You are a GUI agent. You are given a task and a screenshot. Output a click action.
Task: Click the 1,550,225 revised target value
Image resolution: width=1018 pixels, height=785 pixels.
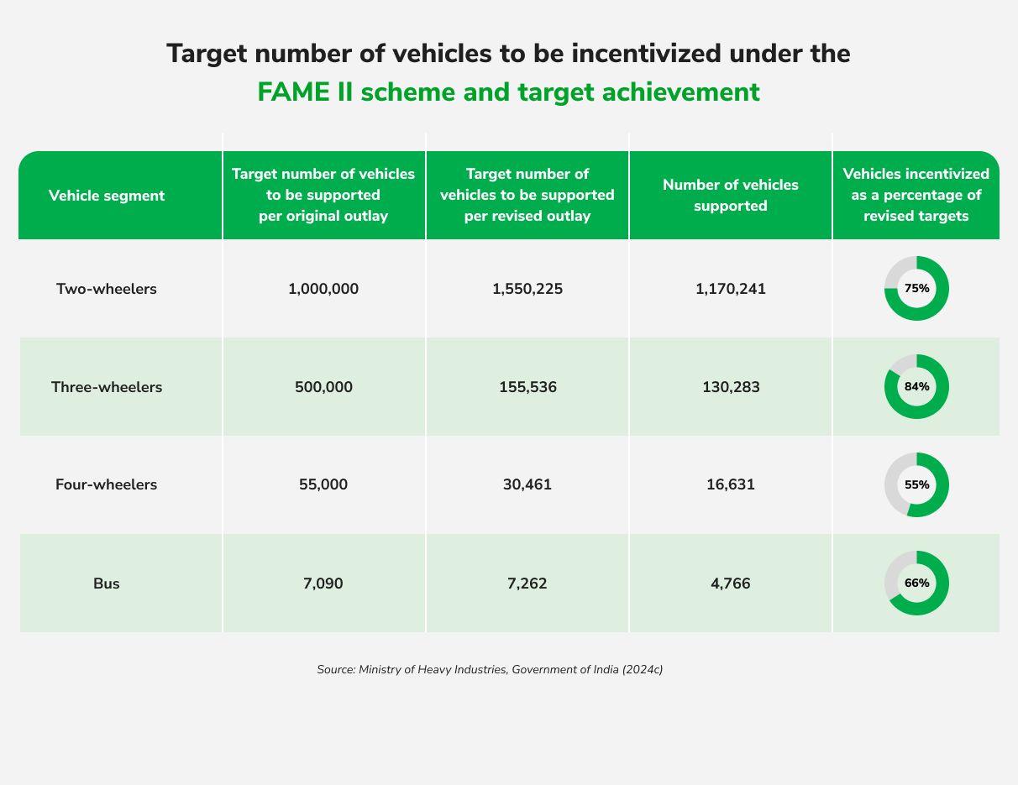click(x=527, y=289)
